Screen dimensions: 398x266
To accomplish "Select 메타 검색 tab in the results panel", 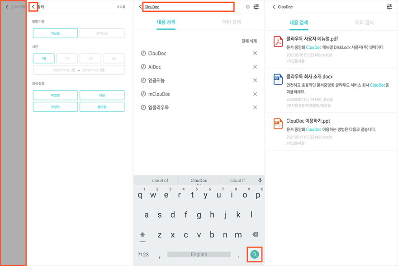I will 364,23.
